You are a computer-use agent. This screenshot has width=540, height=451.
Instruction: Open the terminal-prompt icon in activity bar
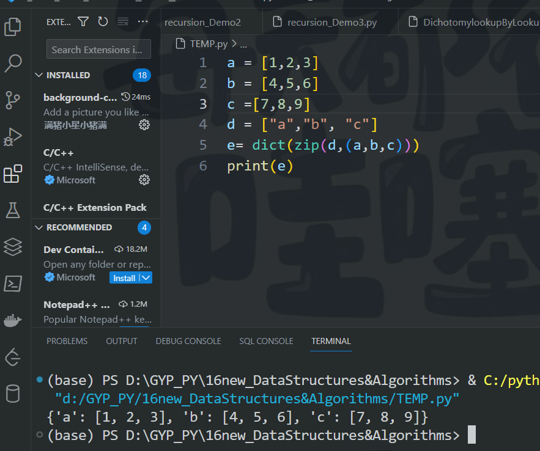[x=13, y=284]
